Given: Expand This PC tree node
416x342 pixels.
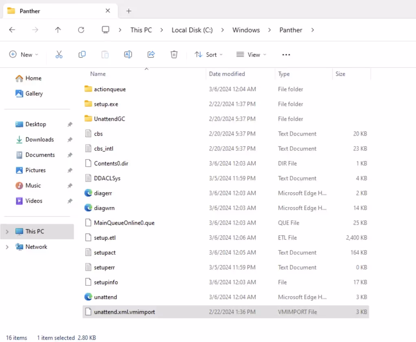Looking at the screenshot, I should (x=7, y=232).
